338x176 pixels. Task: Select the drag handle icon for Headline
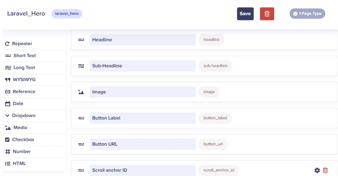coord(81,40)
